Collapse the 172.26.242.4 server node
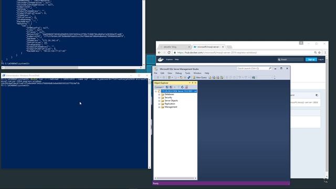 tap(156, 91)
